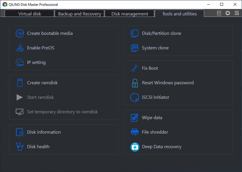Click the iSCSI Initiator text
This screenshot has height=172, width=242.
tap(156, 97)
